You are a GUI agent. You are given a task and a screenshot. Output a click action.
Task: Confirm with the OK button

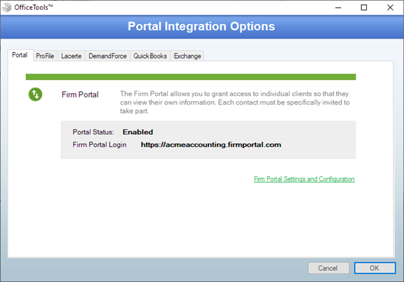[x=375, y=268]
